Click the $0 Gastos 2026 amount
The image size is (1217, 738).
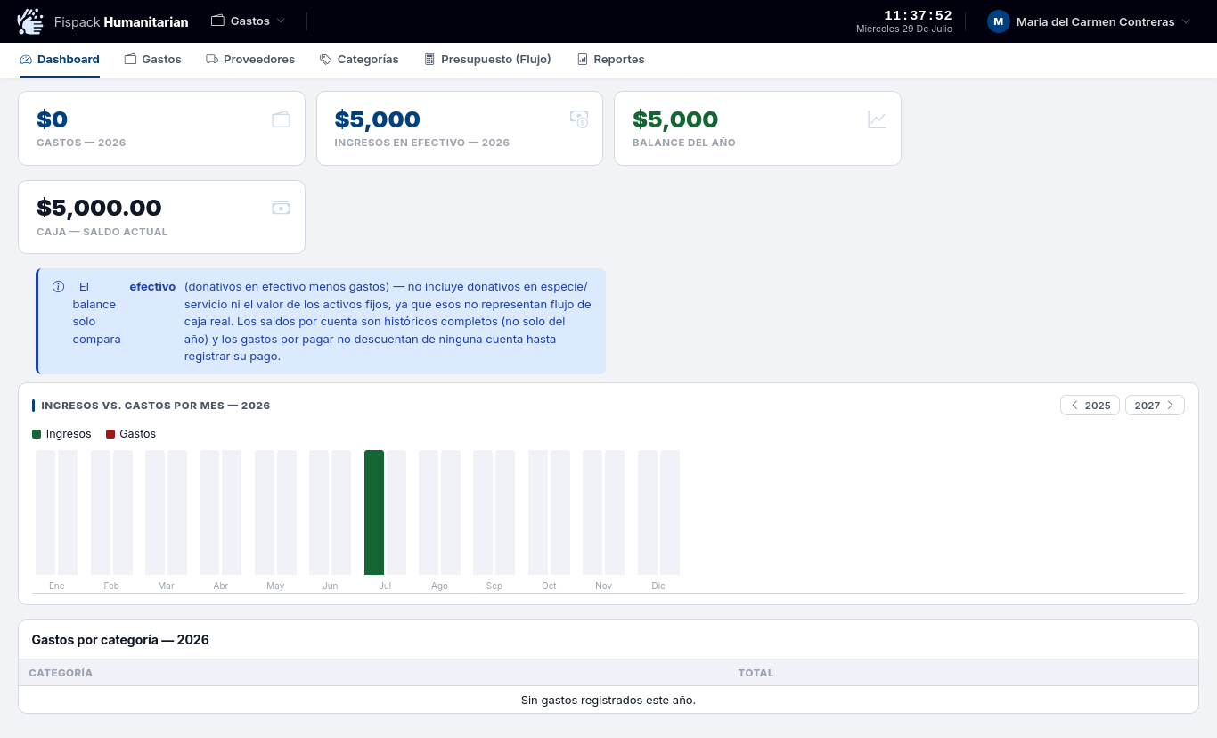tap(52, 119)
